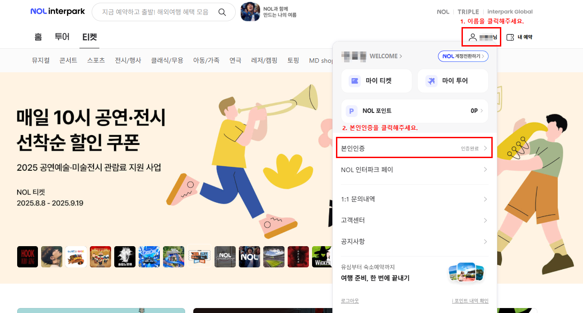Click the NOL interpark logo
Image resolution: width=583 pixels, height=313 pixels.
pos(58,11)
